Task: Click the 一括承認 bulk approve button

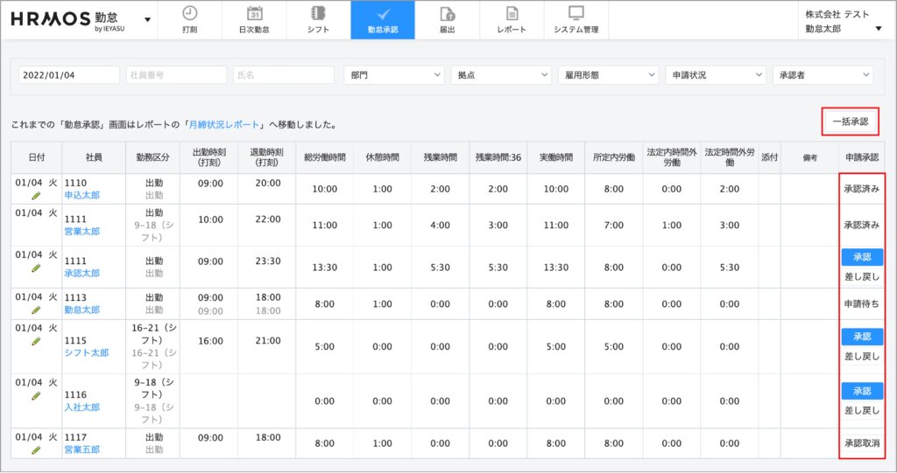Action: click(850, 122)
